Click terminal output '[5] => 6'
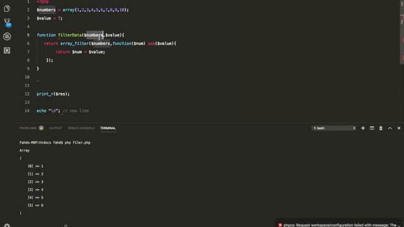The width and height of the screenshot is (404, 227). [x=35, y=206]
